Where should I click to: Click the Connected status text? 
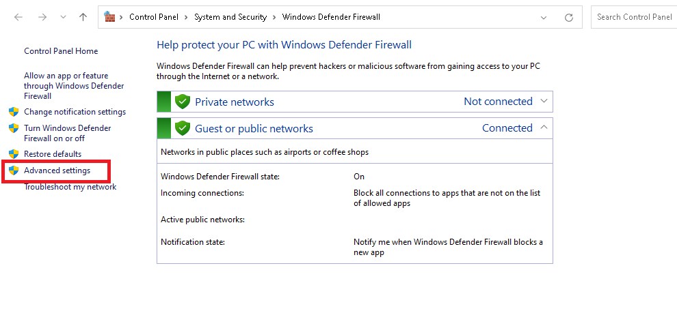point(507,128)
